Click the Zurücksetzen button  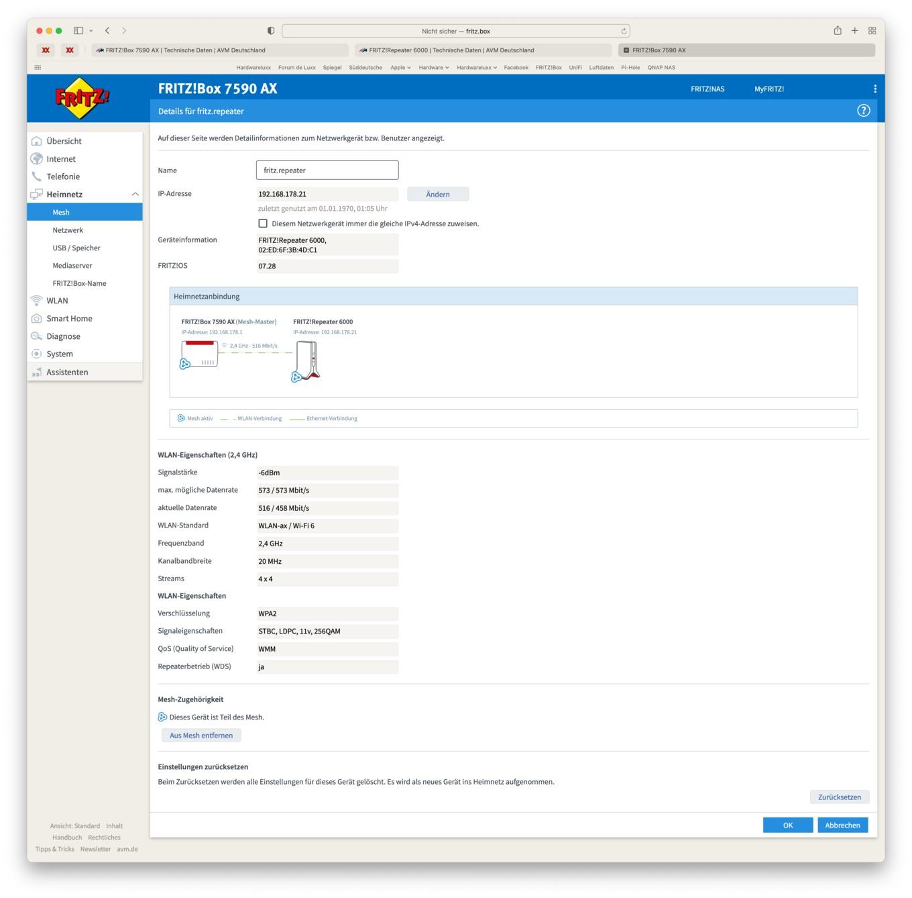pyautogui.click(x=840, y=797)
